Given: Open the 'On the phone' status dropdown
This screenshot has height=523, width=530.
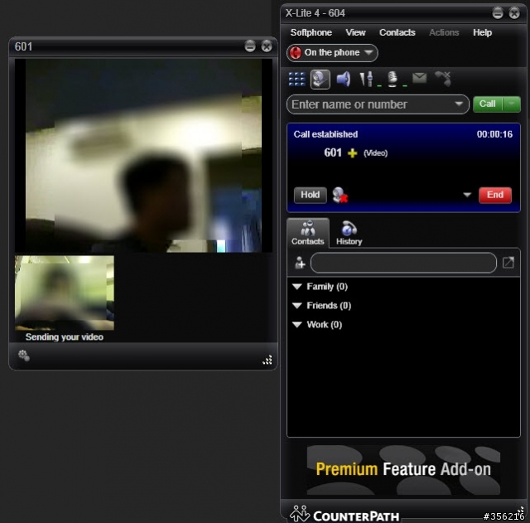Looking at the screenshot, I should 332,53.
